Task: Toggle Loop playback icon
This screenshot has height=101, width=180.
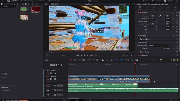Action: 96,55
